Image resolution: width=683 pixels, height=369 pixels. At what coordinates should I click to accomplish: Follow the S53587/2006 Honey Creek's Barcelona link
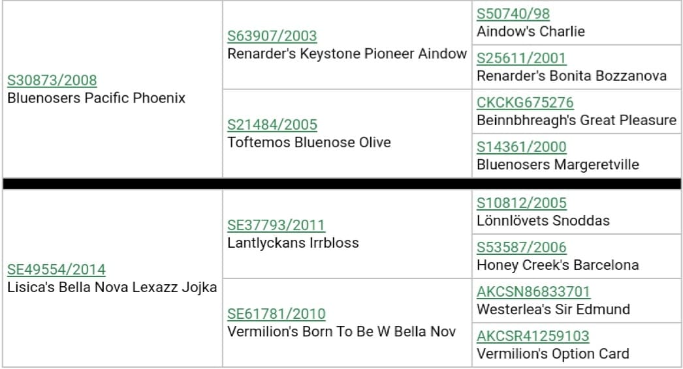[x=522, y=247]
